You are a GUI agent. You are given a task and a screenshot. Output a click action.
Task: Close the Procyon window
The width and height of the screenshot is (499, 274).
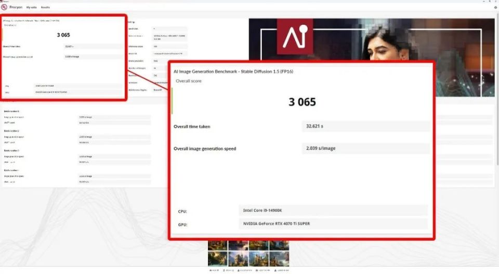click(496, 1)
